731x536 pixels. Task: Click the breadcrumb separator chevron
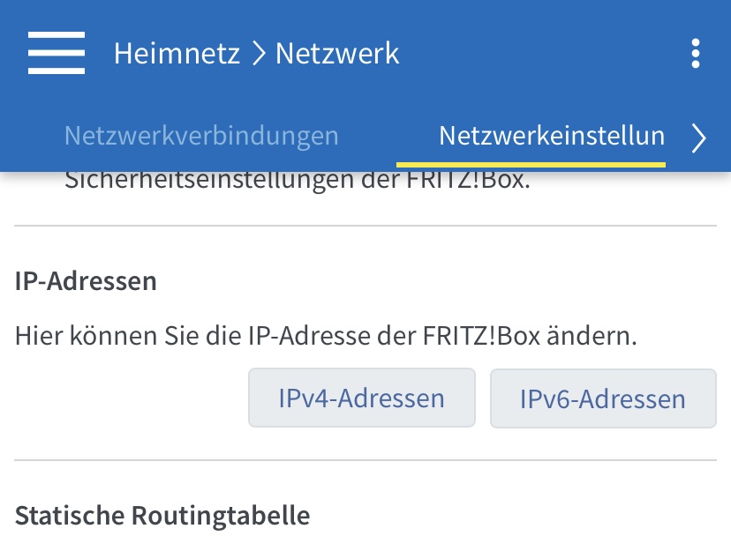point(258,55)
